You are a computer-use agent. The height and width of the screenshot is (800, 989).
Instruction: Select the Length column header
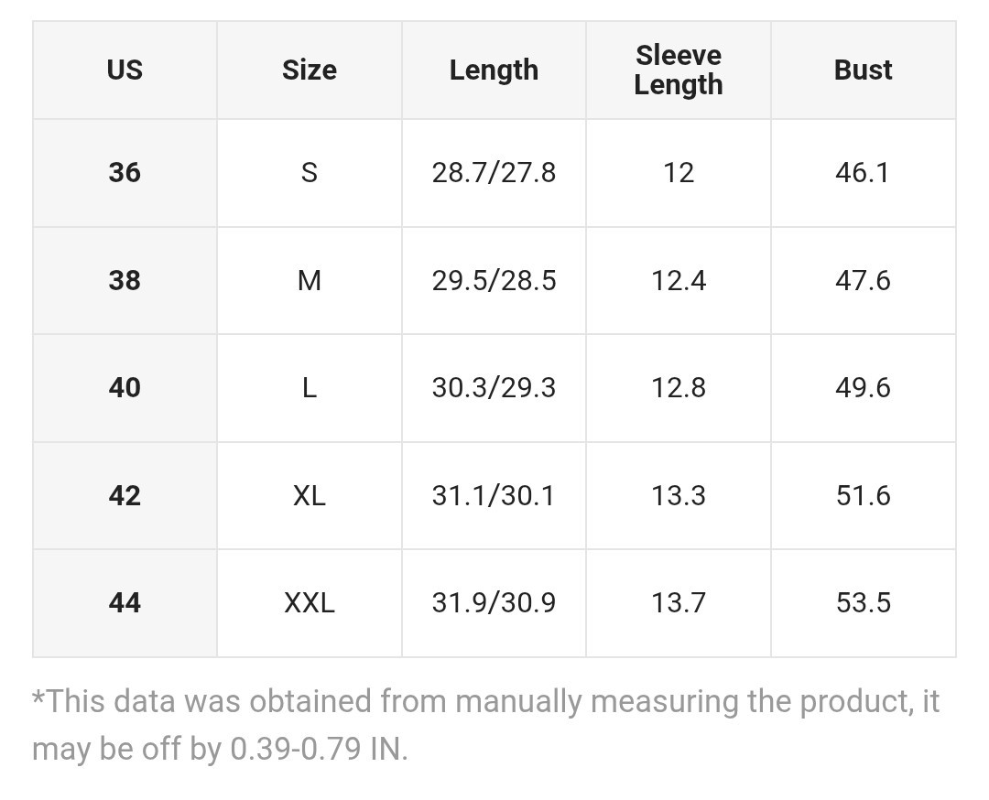pos(494,70)
